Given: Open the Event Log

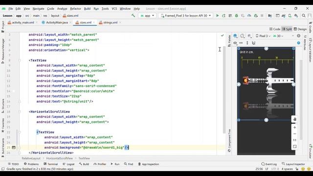Looking at the screenshot, I should [x=269, y=164].
